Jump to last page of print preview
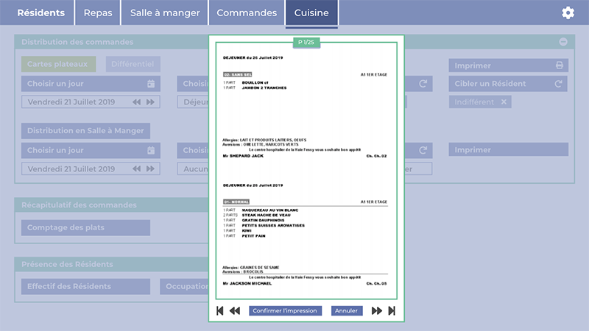 click(x=392, y=311)
